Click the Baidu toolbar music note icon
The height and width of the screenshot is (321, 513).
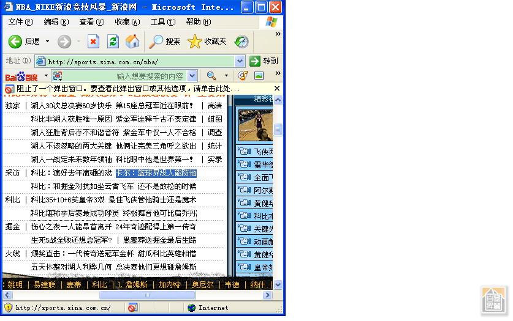(x=243, y=76)
